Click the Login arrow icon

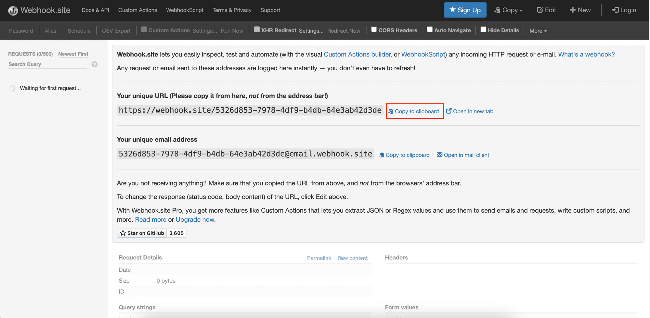[x=615, y=10]
